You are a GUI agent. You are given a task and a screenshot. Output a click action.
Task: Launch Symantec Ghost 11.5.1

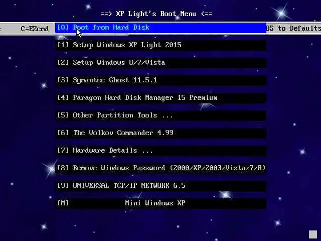pyautogui.click(x=160, y=80)
